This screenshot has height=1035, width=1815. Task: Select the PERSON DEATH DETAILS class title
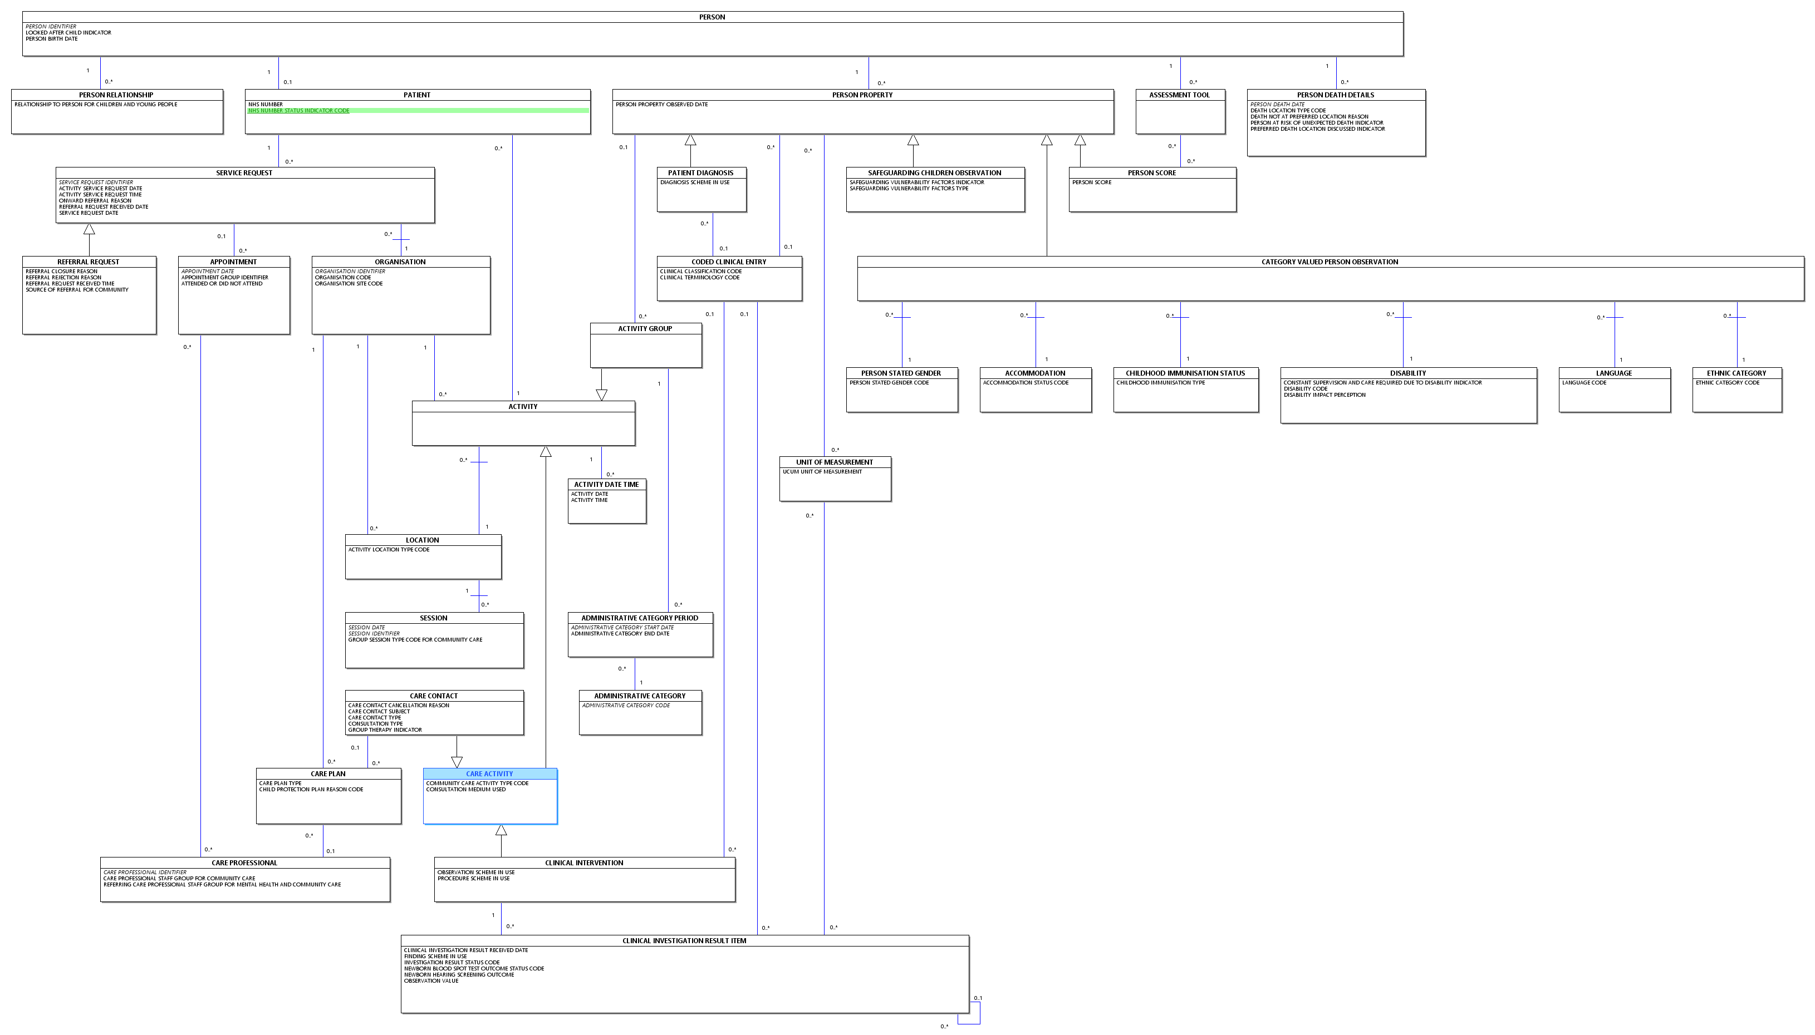1336,95
